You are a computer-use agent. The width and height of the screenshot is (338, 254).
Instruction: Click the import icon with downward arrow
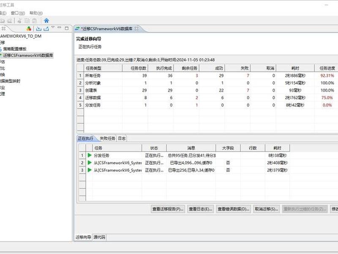pyautogui.click(x=39, y=28)
